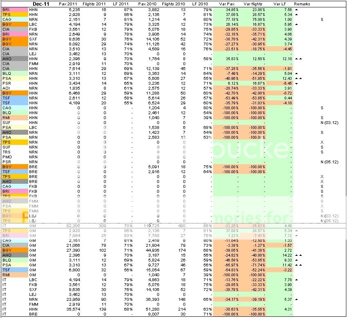Click the double up arrows beside 12.43
This screenshot has height=318, width=348.
coord(298,78)
